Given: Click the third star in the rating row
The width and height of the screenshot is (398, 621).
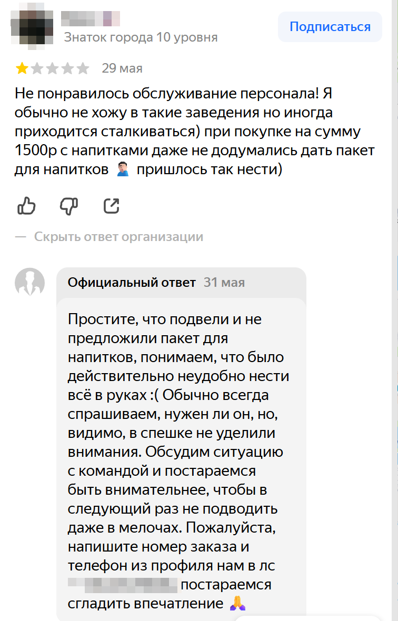Looking at the screenshot, I should (52, 67).
